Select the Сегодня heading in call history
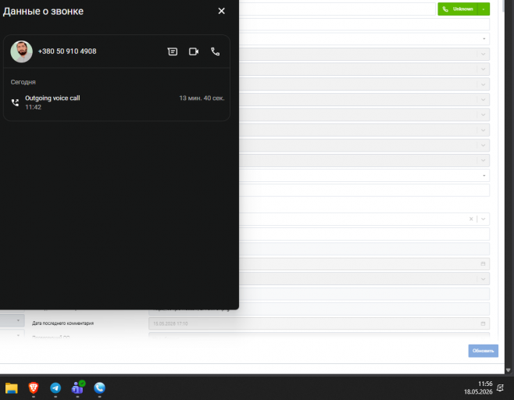Image resolution: width=514 pixels, height=400 pixels. (23, 82)
